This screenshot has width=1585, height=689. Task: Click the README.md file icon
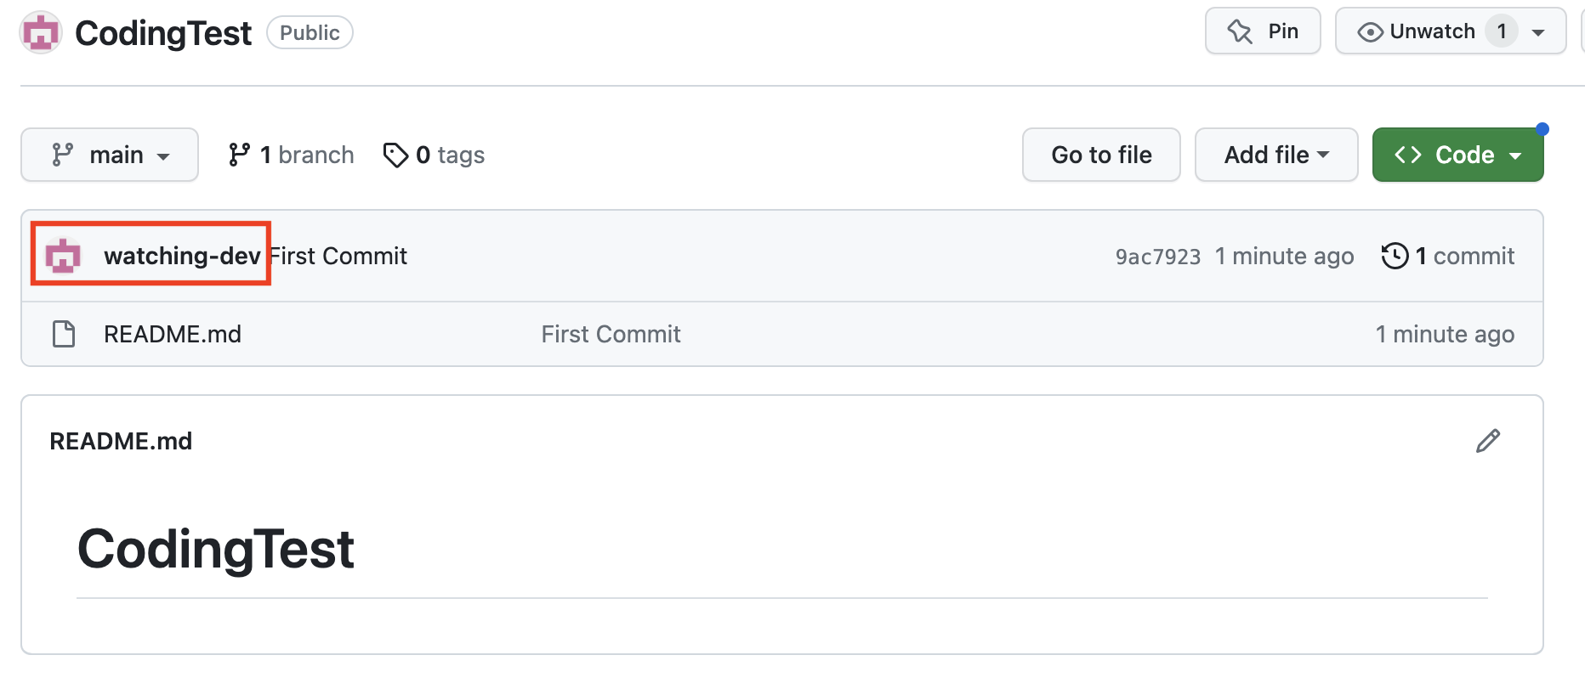[64, 334]
